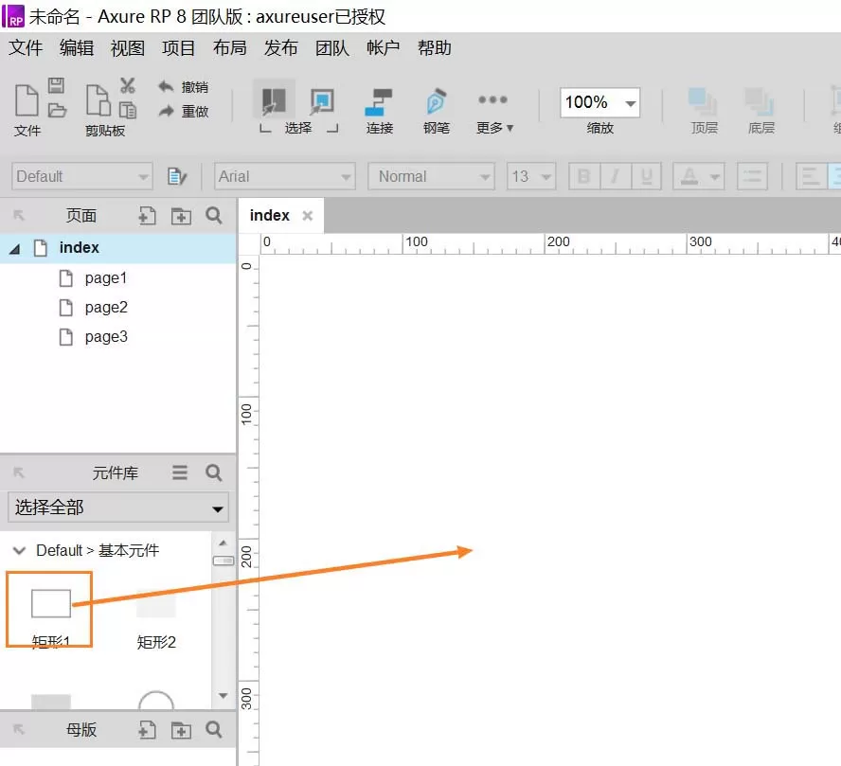
Task: Pop out the 母版 panel
Action: click(x=19, y=730)
